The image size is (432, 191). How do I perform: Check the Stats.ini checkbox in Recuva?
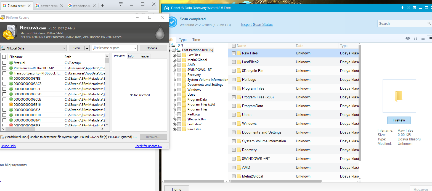pyautogui.click(x=4, y=63)
